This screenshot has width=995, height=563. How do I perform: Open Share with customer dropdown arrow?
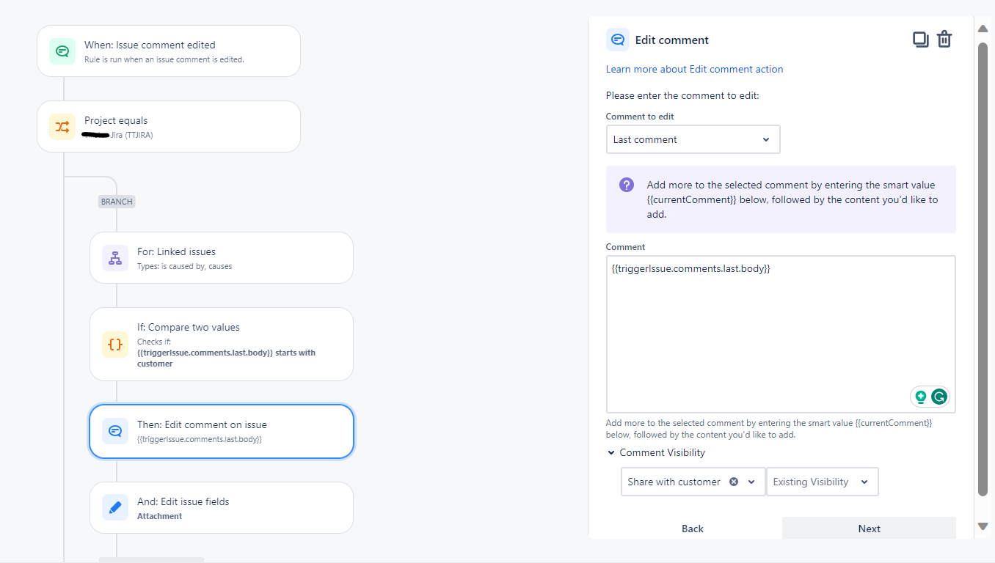[751, 482]
